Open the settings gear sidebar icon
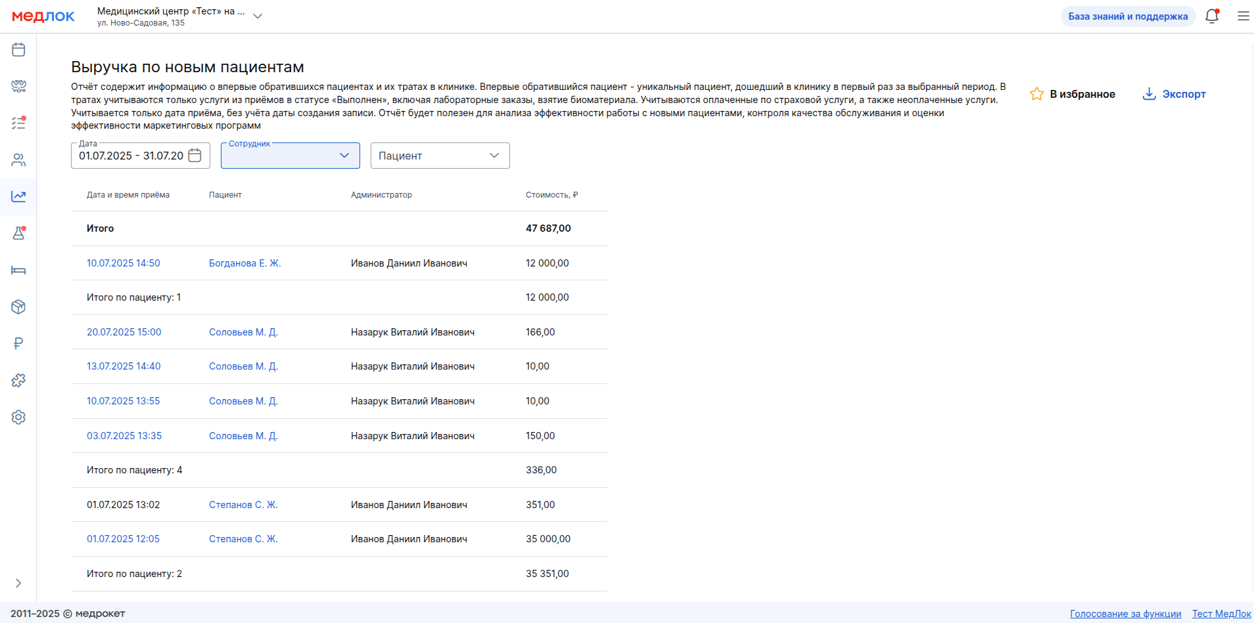This screenshot has width=1254, height=623. tap(18, 418)
